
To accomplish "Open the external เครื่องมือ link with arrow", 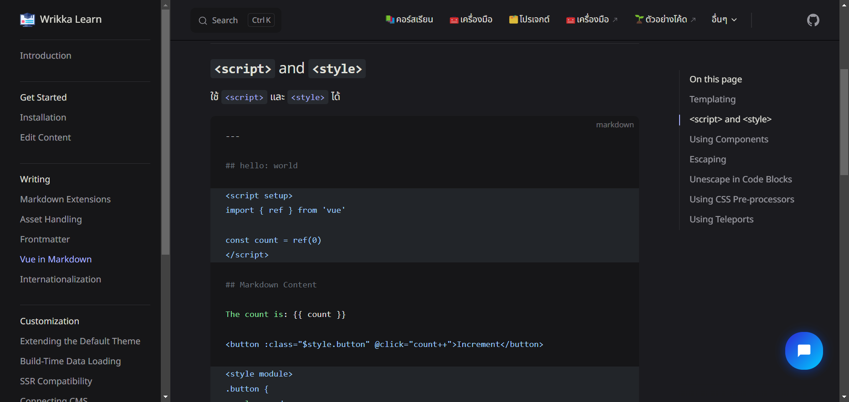I will pos(592,20).
